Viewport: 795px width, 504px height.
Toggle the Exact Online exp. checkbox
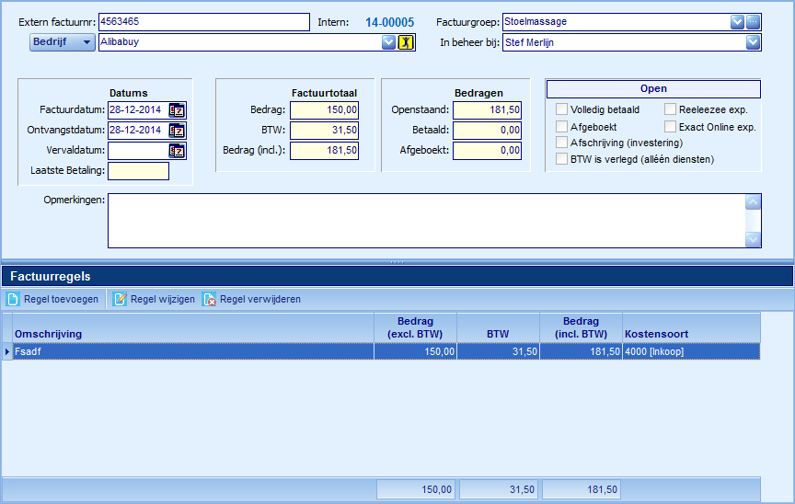pos(670,126)
